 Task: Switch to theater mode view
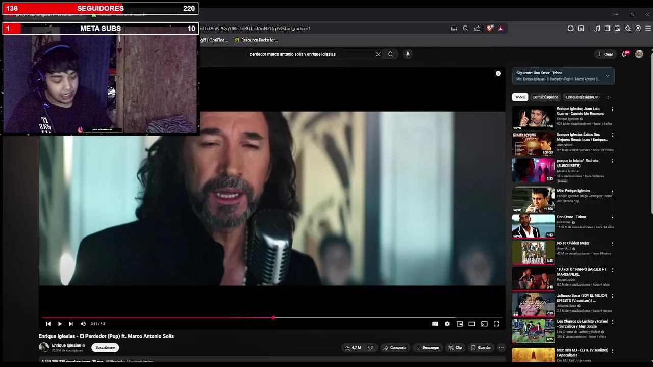coord(472,324)
